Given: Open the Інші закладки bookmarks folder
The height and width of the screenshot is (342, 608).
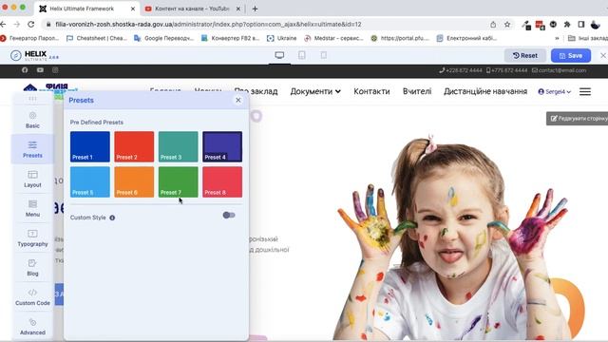Looking at the screenshot, I should click(x=587, y=38).
